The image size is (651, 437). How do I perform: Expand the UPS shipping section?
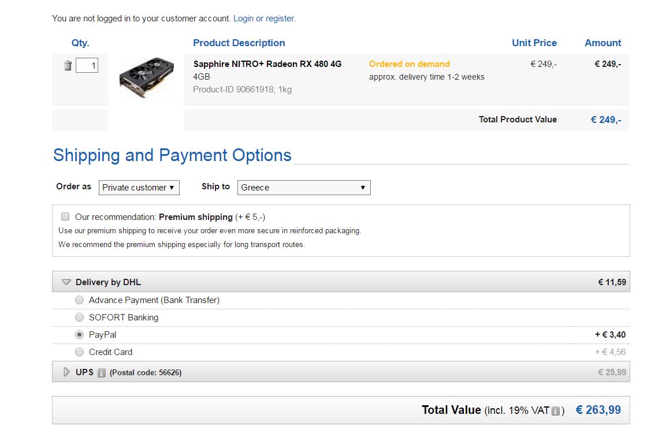(x=66, y=372)
